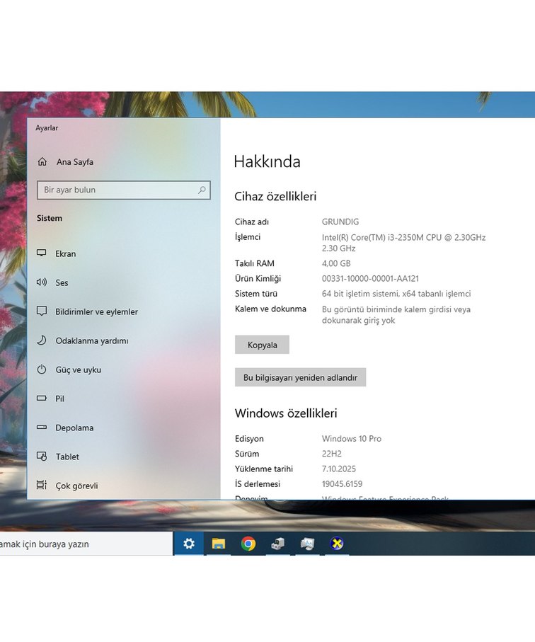535x642 pixels.
Task: Select the Ekran settings label
Action: click(66, 254)
